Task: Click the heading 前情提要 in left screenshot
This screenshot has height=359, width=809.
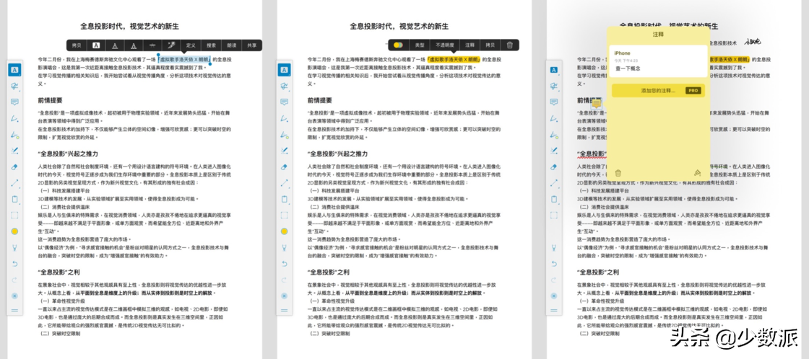Action: tap(51, 100)
